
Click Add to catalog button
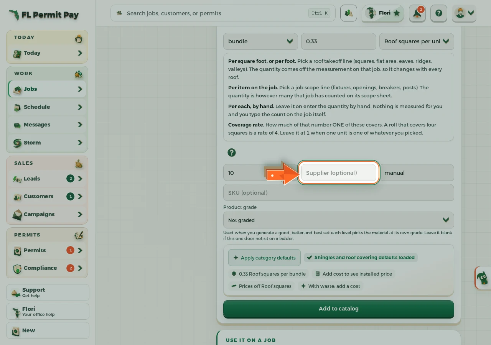[339, 309]
